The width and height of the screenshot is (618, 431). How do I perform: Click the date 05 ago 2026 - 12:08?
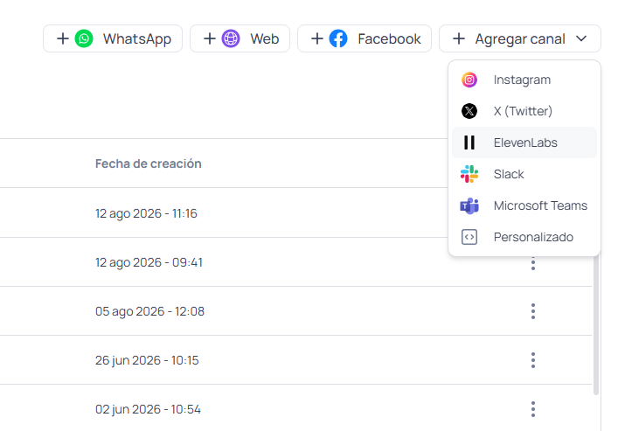coord(149,311)
